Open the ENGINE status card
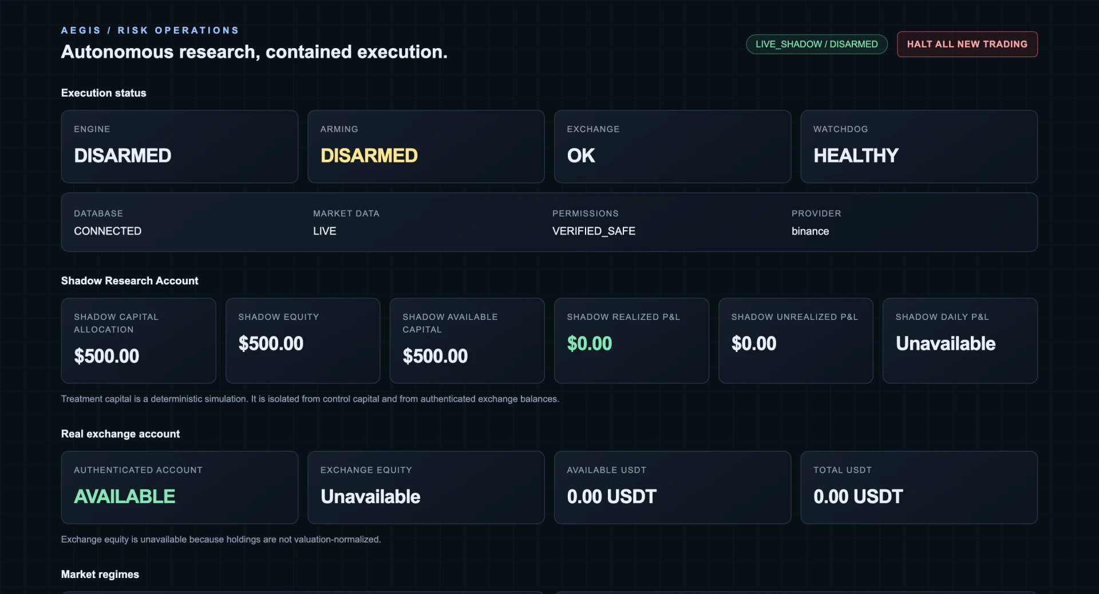Image resolution: width=1099 pixels, height=594 pixels. pos(180,146)
